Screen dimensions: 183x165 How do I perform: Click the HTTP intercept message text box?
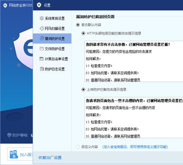coord(134,61)
